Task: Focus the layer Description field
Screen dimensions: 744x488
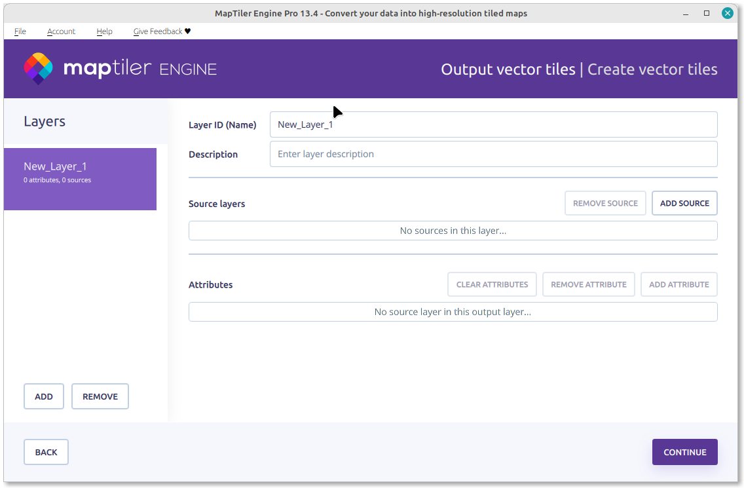Action: 493,154
